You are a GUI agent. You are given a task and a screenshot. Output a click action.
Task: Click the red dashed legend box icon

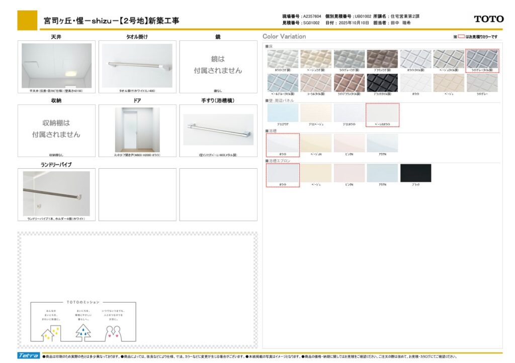point(461,37)
